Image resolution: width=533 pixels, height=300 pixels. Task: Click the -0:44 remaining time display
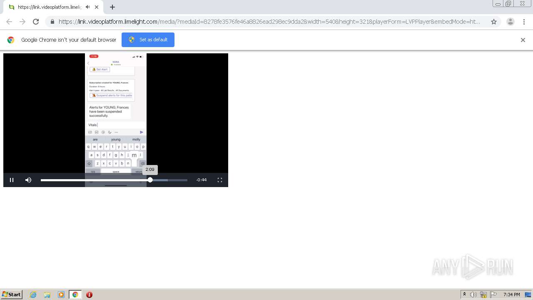tap(202, 180)
